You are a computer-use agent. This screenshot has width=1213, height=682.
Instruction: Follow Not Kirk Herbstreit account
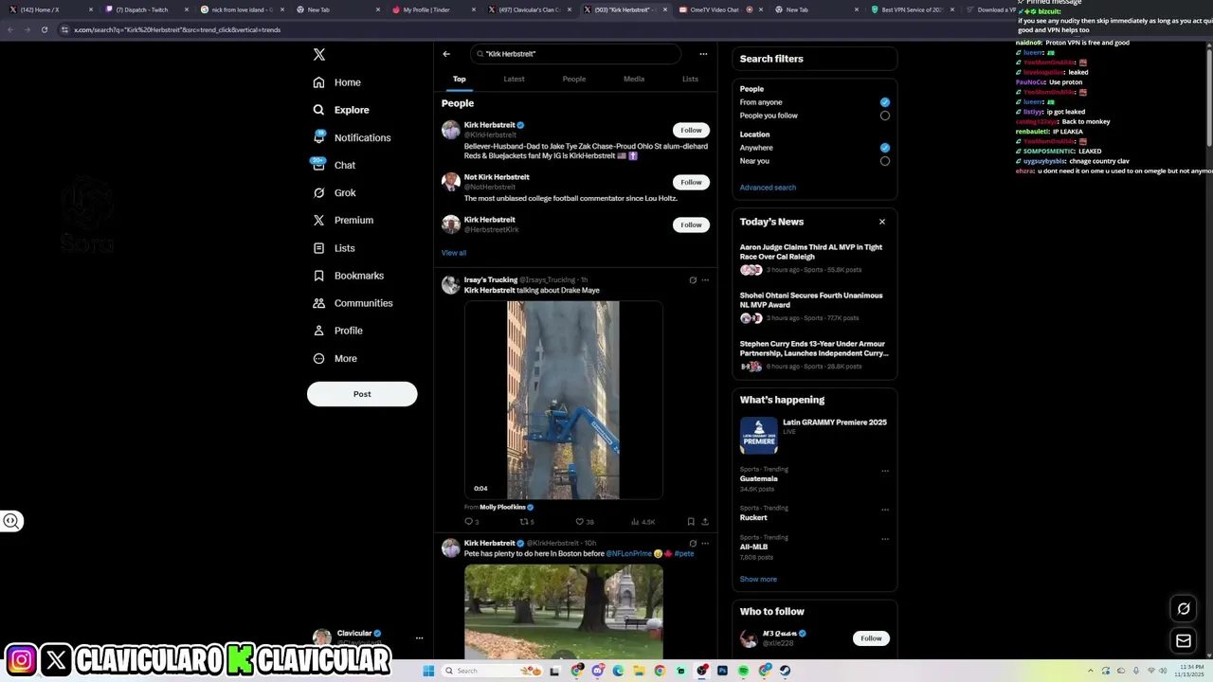(691, 182)
